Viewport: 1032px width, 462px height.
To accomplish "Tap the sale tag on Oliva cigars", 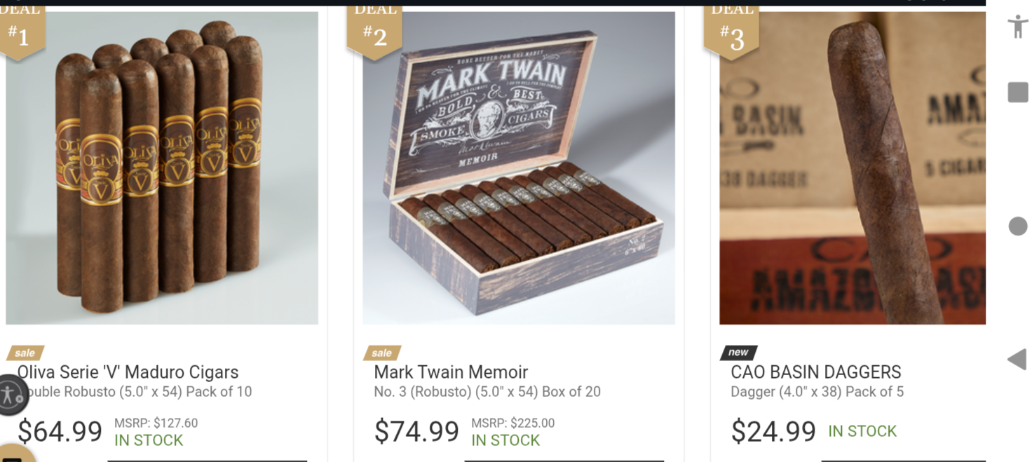I will (x=25, y=353).
